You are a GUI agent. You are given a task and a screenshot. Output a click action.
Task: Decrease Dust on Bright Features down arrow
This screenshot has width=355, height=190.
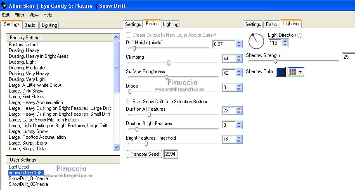click(239, 127)
